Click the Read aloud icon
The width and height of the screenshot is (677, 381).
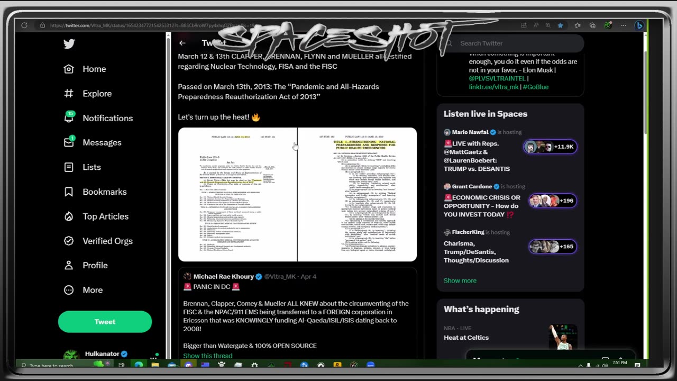click(536, 25)
